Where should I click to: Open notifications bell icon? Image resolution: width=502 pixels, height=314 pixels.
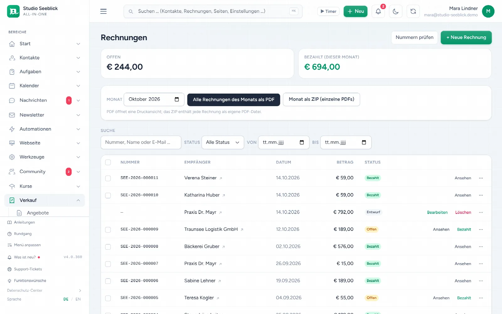(x=378, y=11)
